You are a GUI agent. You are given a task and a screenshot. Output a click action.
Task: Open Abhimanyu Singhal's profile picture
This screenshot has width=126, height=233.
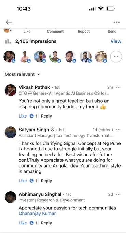(11, 197)
